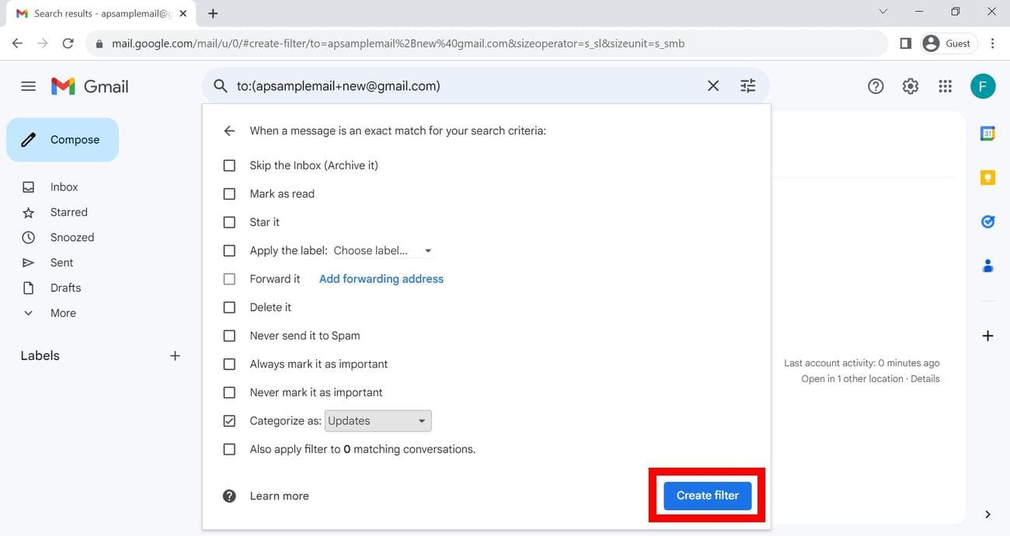Uncheck the Categorize as option
Image resolution: width=1010 pixels, height=536 pixels.
(229, 420)
